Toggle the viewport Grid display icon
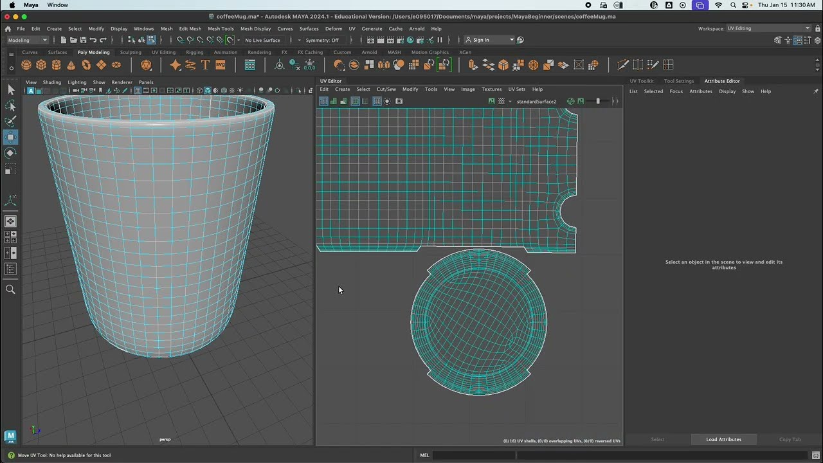This screenshot has width=823, height=463. pyautogui.click(x=138, y=91)
